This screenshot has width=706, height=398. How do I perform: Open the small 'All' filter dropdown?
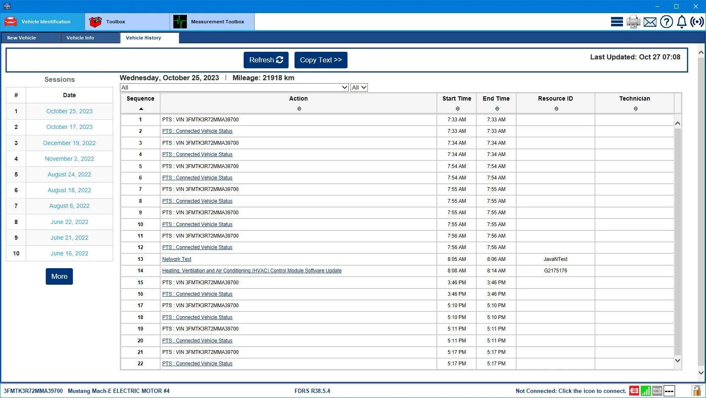pos(359,87)
